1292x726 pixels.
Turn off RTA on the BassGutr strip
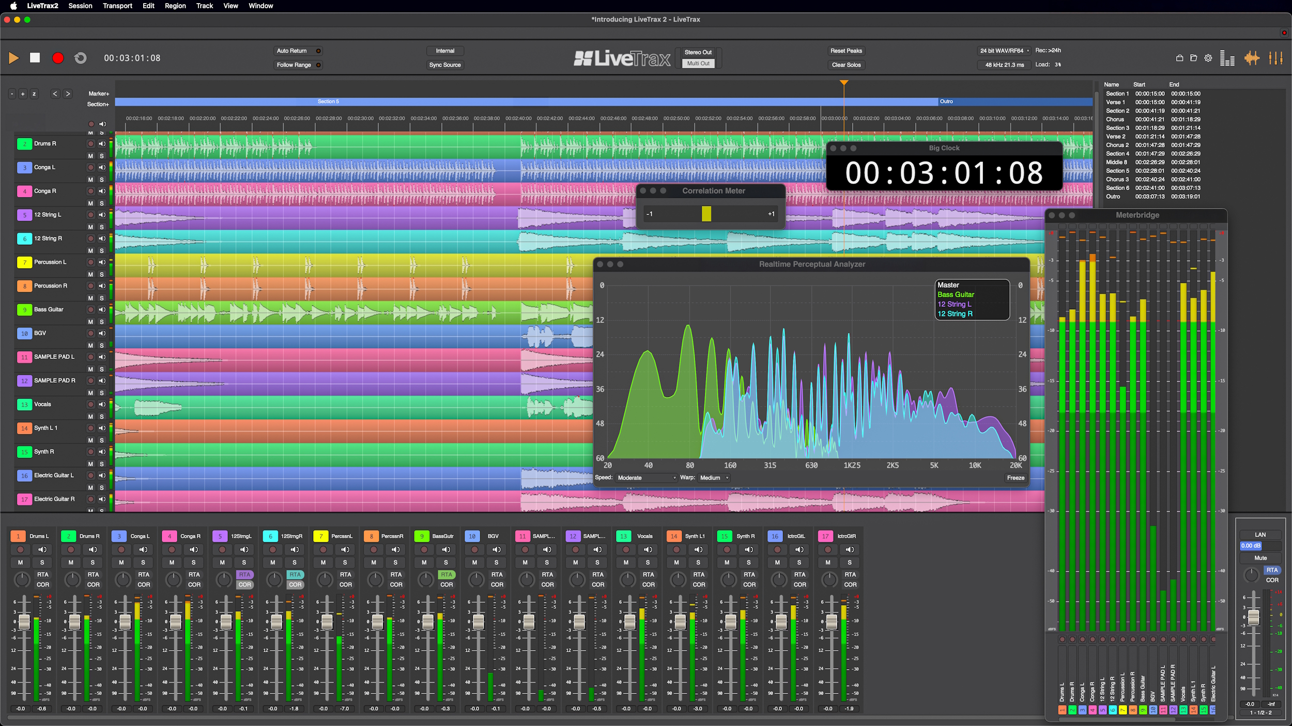coord(447,575)
